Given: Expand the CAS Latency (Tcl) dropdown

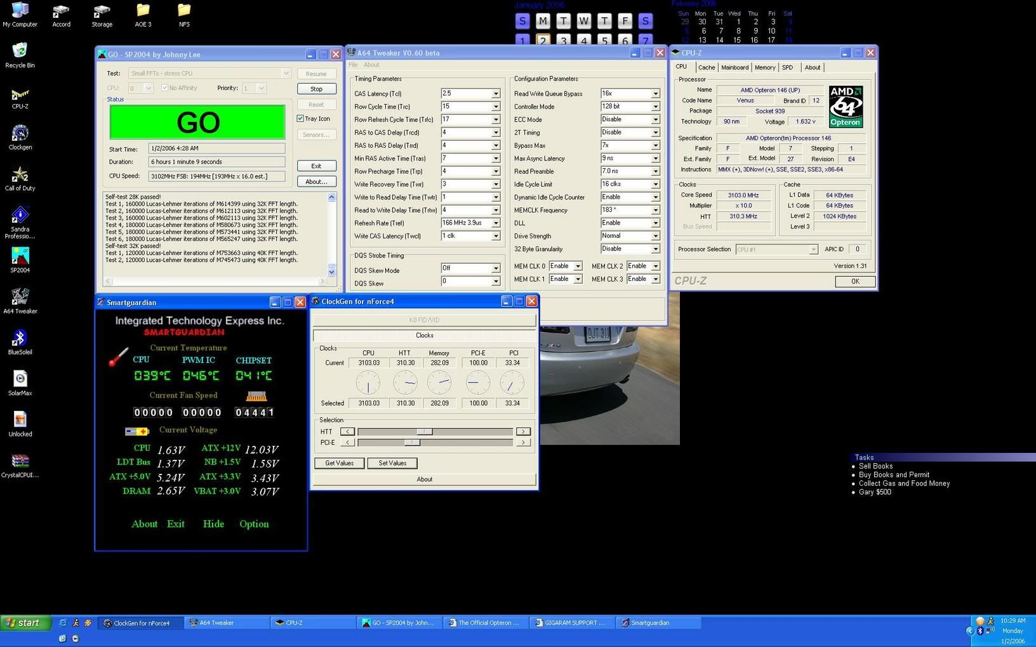Looking at the screenshot, I should (x=496, y=94).
